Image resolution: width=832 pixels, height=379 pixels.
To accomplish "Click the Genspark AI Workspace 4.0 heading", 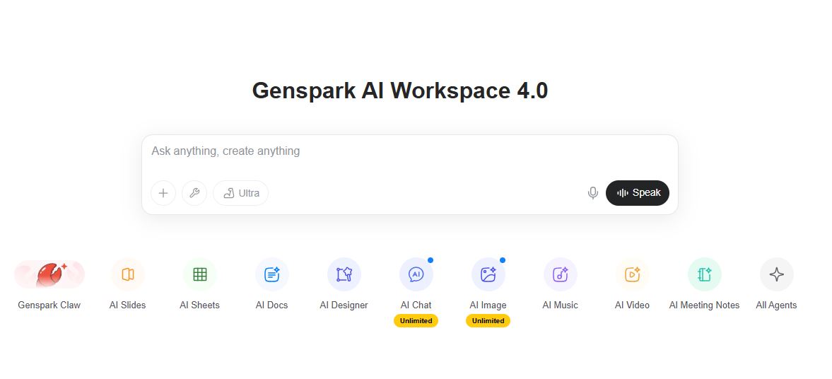I will pos(400,91).
